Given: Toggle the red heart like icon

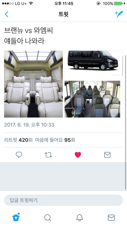Looking at the screenshot, I should coord(78,155).
